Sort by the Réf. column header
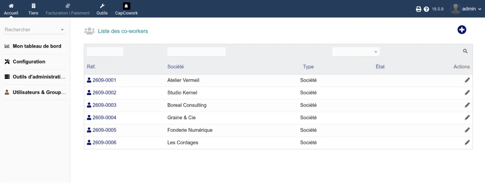Viewport: 485px width, 184px height. coord(91,67)
